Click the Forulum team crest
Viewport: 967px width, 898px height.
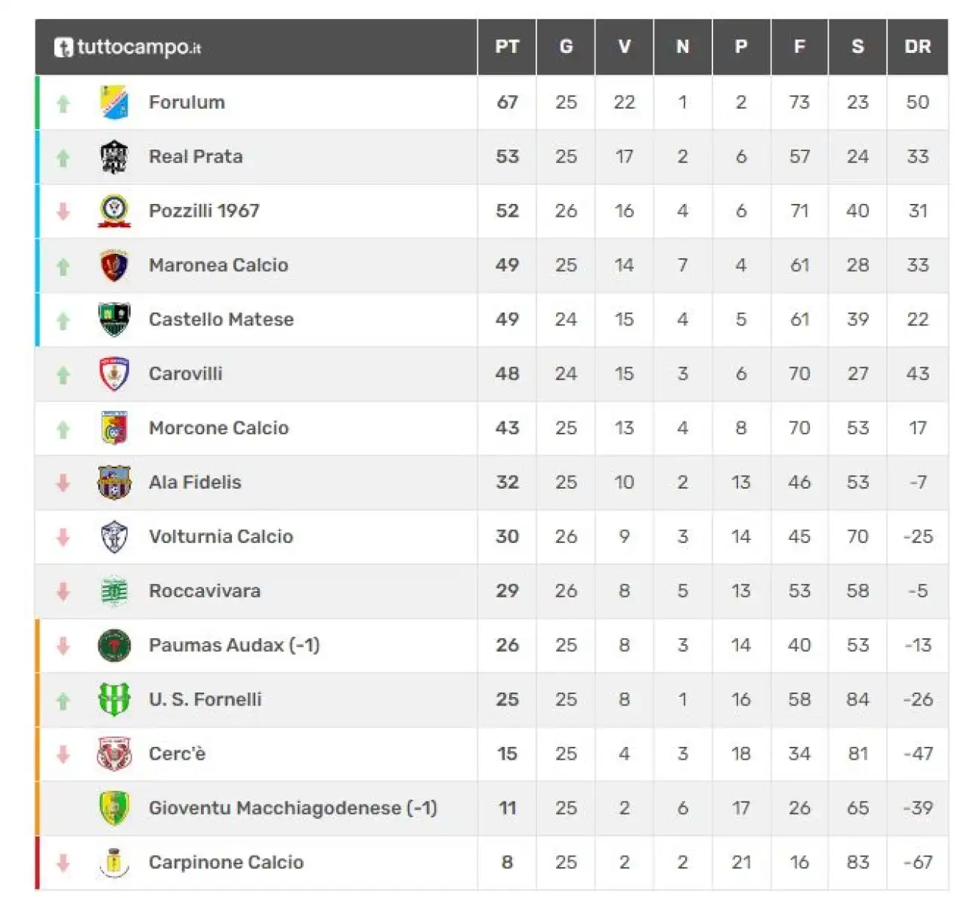click(114, 102)
